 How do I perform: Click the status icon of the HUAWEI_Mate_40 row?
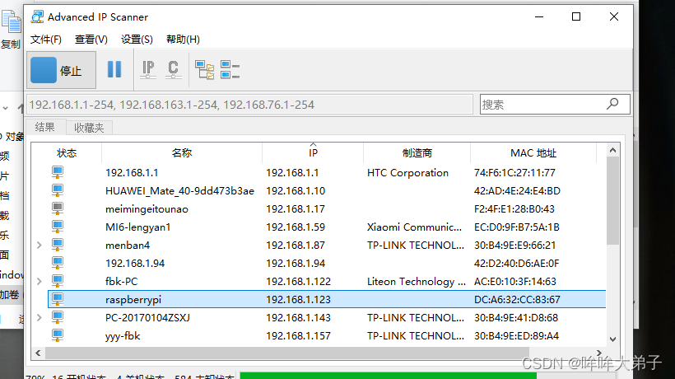click(58, 190)
